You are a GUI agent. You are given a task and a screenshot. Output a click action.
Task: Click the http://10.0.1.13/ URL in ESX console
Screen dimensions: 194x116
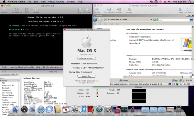(19, 30)
